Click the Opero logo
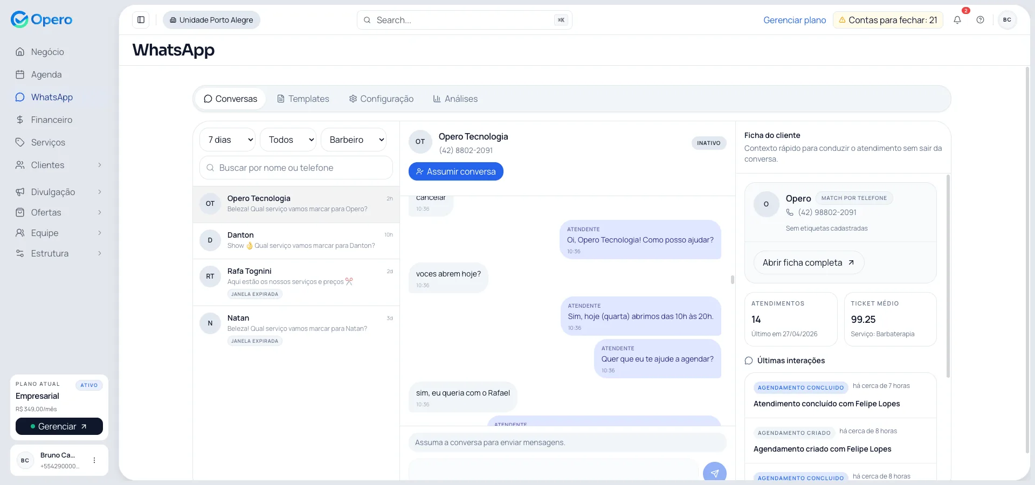This screenshot has width=1035, height=485. pyautogui.click(x=42, y=19)
